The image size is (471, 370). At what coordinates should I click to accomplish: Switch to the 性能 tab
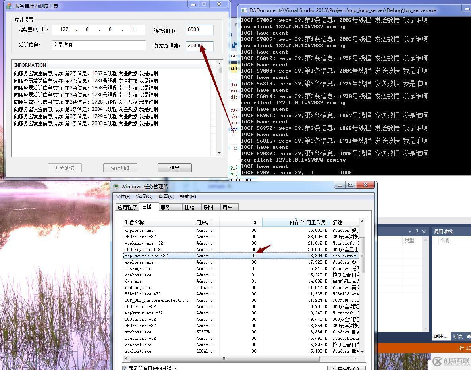pos(191,207)
